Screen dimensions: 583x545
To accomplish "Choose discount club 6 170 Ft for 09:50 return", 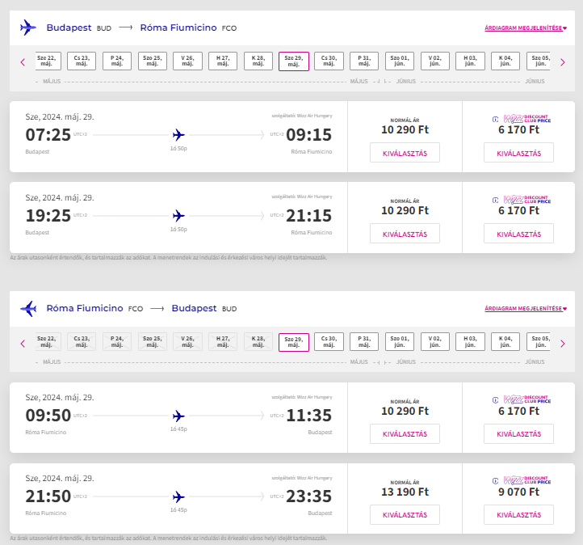I will pos(518,433).
